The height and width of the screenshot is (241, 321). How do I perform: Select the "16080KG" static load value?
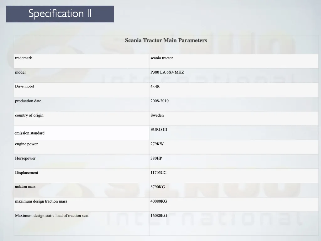tap(159, 216)
